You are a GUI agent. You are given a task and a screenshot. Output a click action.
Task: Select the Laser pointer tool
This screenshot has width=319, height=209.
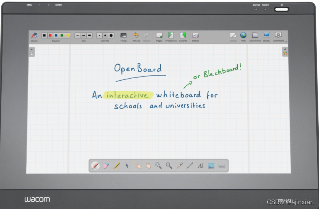point(180,166)
